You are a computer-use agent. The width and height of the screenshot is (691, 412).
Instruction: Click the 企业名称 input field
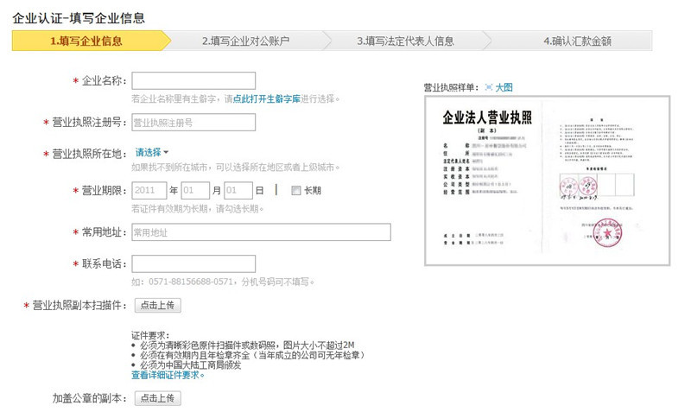coord(193,80)
